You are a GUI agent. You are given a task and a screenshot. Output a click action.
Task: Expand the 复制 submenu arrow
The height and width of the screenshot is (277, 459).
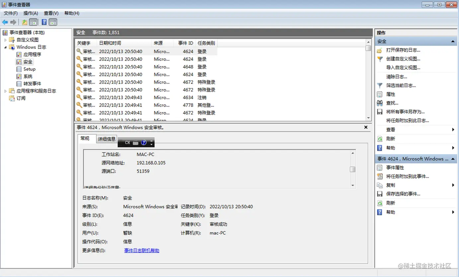point(453,185)
